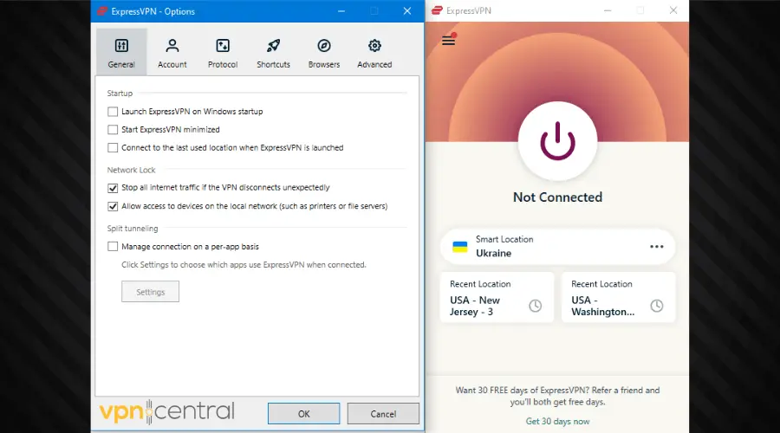Connect to recent USA - New Jersey - 3
Screen dimensions: 780x433
coord(497,297)
